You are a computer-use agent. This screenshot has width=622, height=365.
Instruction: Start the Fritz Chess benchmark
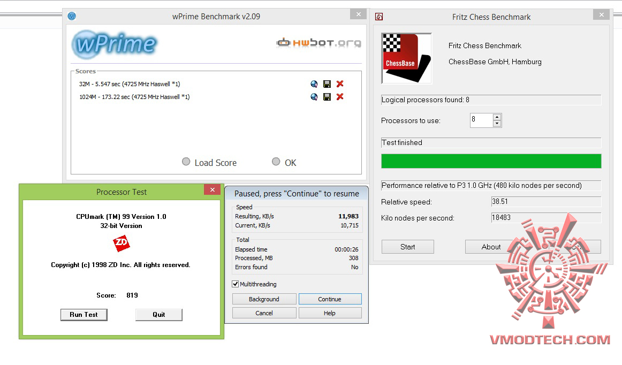tap(408, 247)
